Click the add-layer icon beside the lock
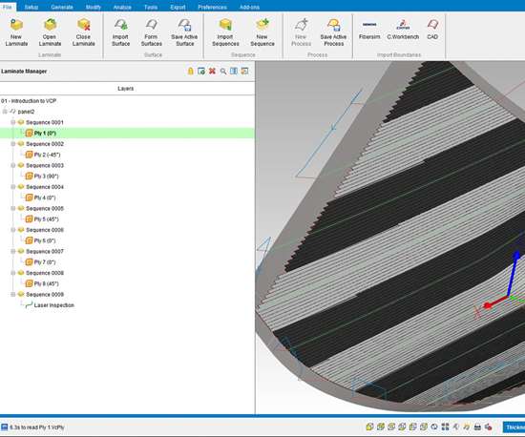This screenshot has height=437, width=525. [x=201, y=71]
